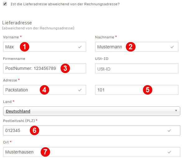Uncheck the differing Lieferadresse checkbox
Viewport: 184px width, 161px height.
coord(5,4)
